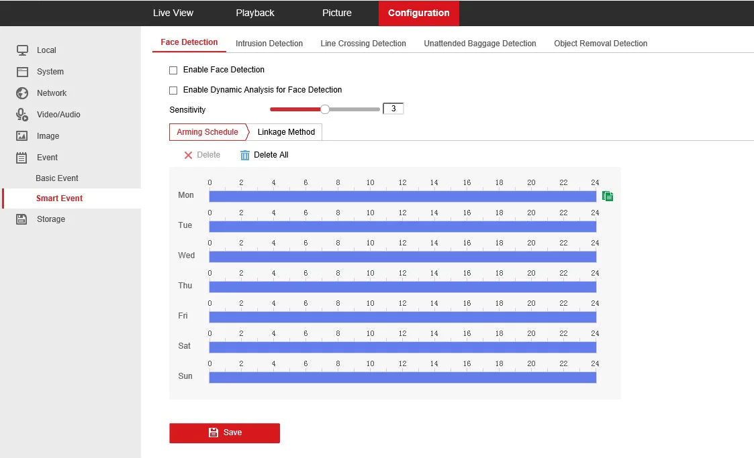Click the Network globe icon
The height and width of the screenshot is (458, 754).
pos(22,93)
